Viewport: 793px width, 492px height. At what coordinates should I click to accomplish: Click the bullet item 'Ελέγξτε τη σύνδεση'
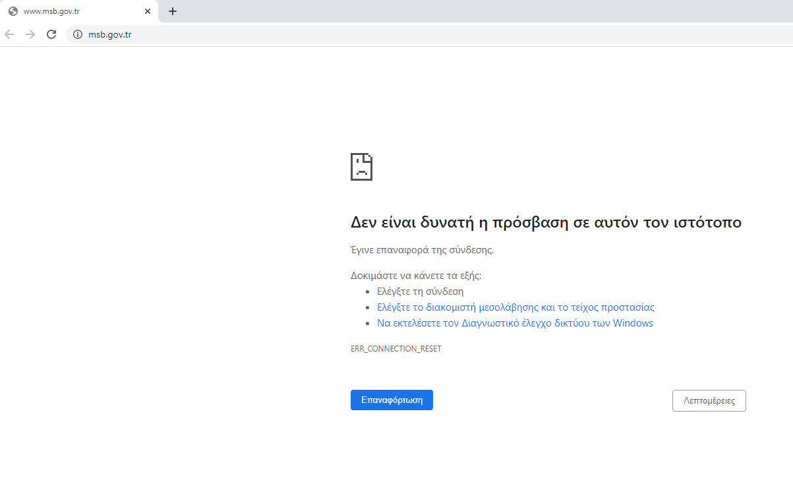(420, 291)
